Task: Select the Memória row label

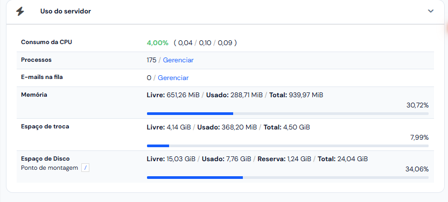Action: pyautogui.click(x=34, y=95)
